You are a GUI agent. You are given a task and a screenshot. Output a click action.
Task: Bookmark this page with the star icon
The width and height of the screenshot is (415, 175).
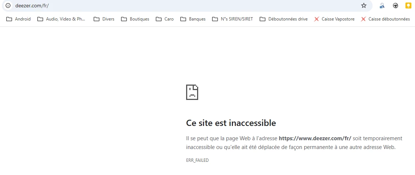(x=364, y=5)
